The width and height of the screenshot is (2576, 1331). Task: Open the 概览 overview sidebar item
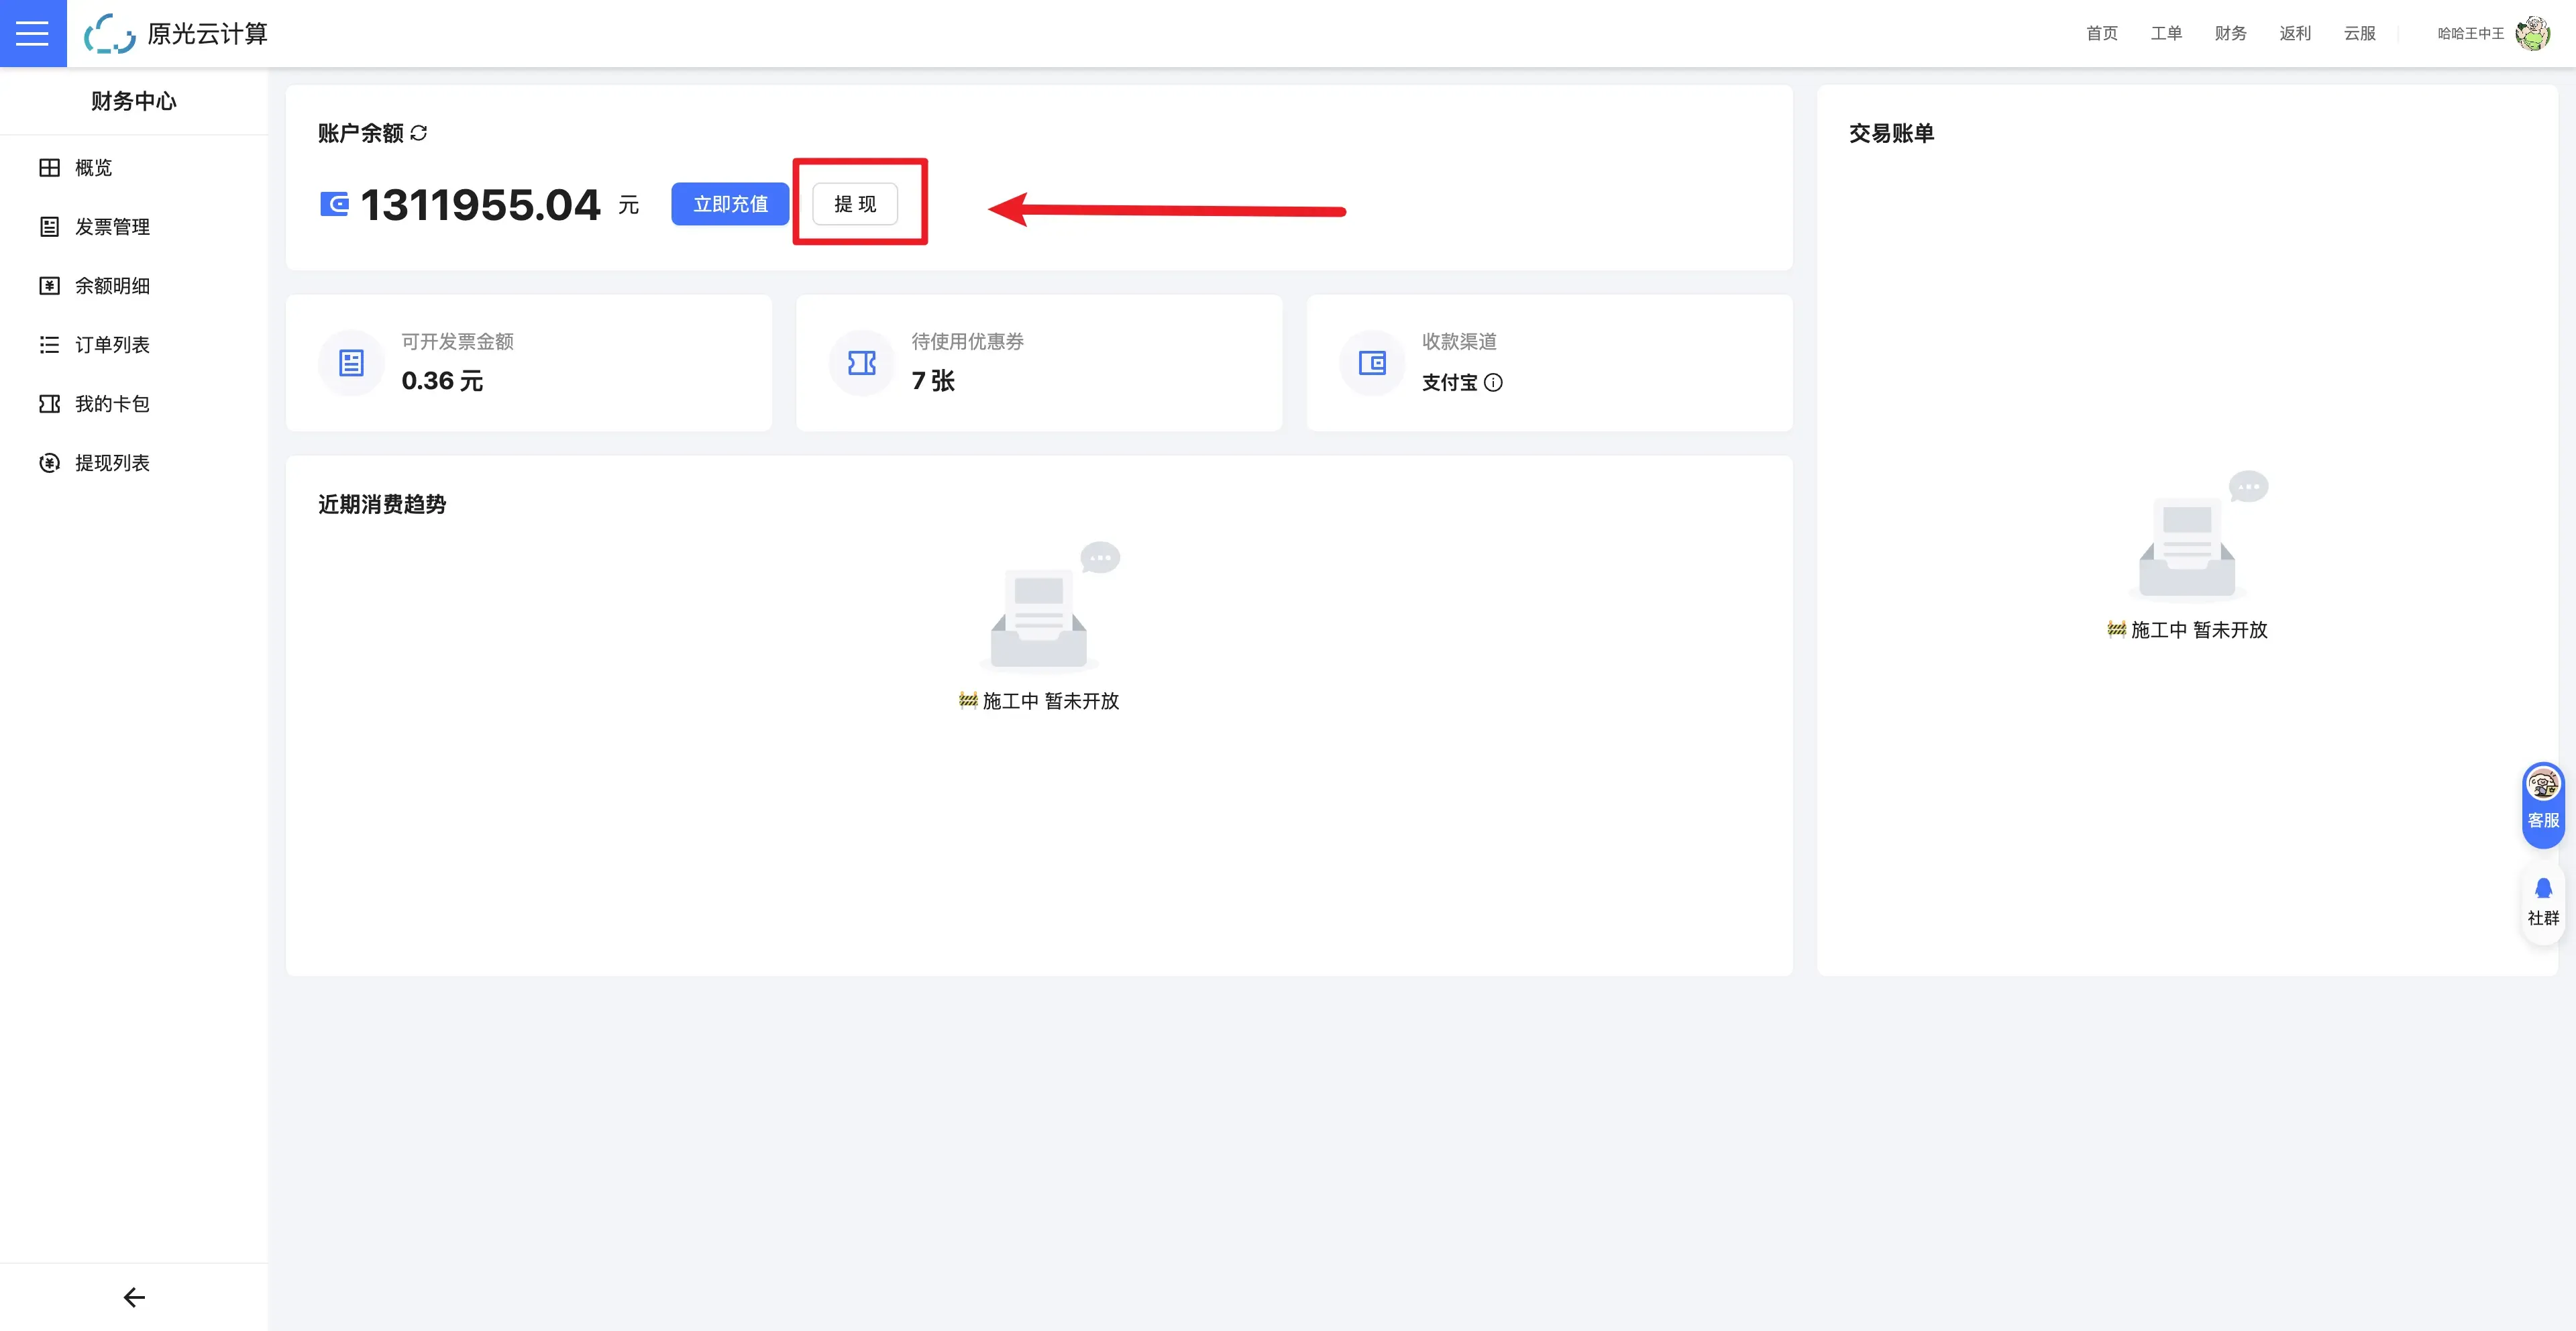(x=93, y=168)
